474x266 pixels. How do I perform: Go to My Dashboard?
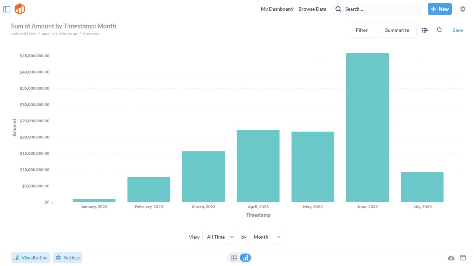pyautogui.click(x=277, y=9)
